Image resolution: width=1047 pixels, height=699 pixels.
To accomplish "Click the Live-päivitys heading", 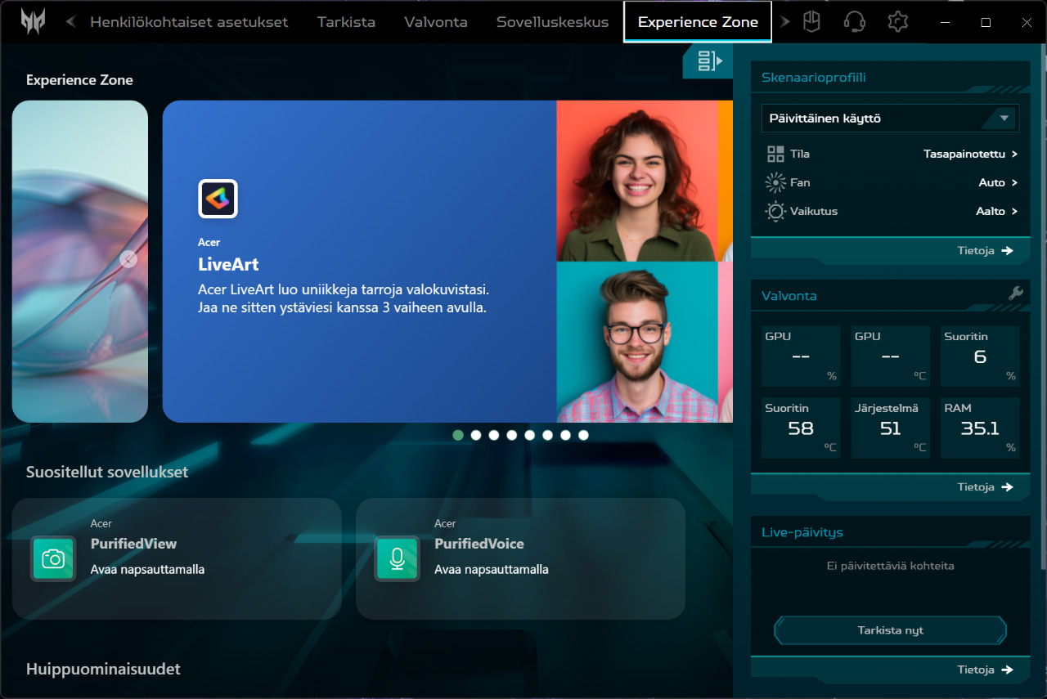I will coord(802,532).
